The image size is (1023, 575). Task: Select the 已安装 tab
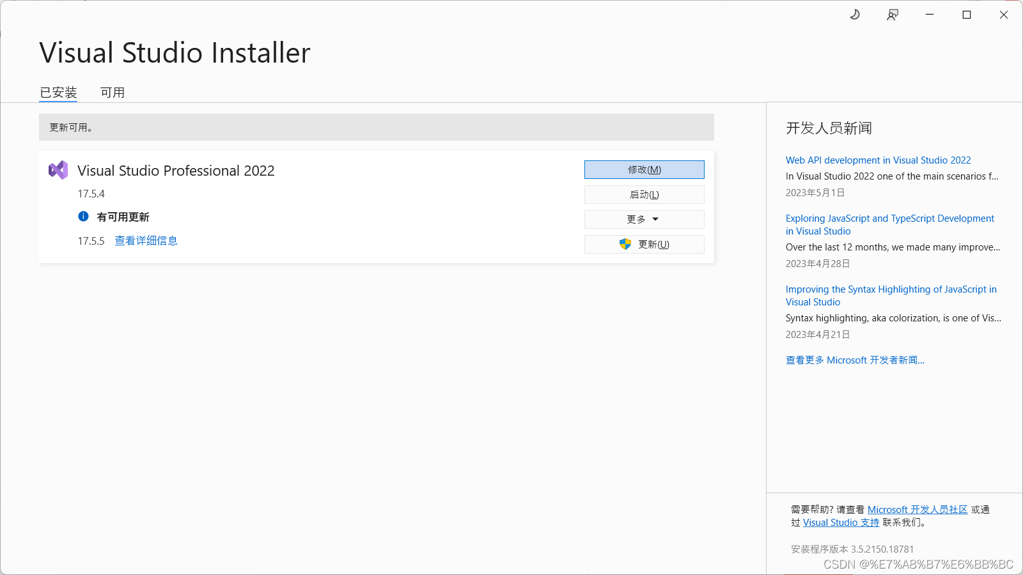click(58, 92)
